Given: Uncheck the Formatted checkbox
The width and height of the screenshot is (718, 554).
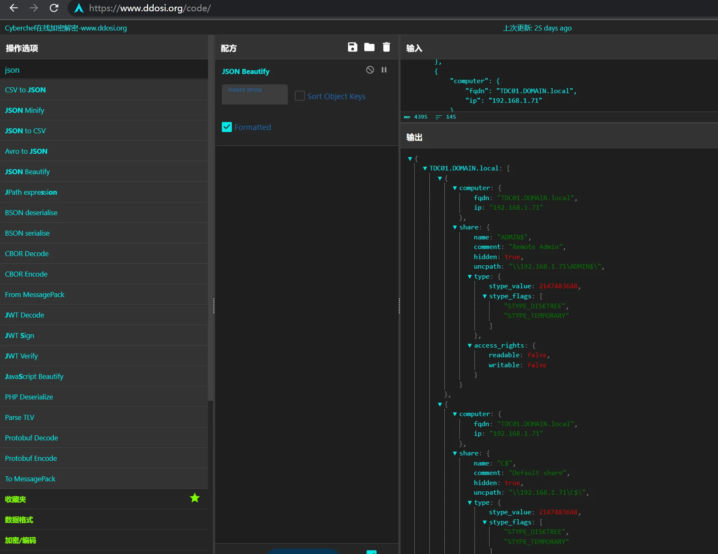Looking at the screenshot, I should (x=227, y=127).
